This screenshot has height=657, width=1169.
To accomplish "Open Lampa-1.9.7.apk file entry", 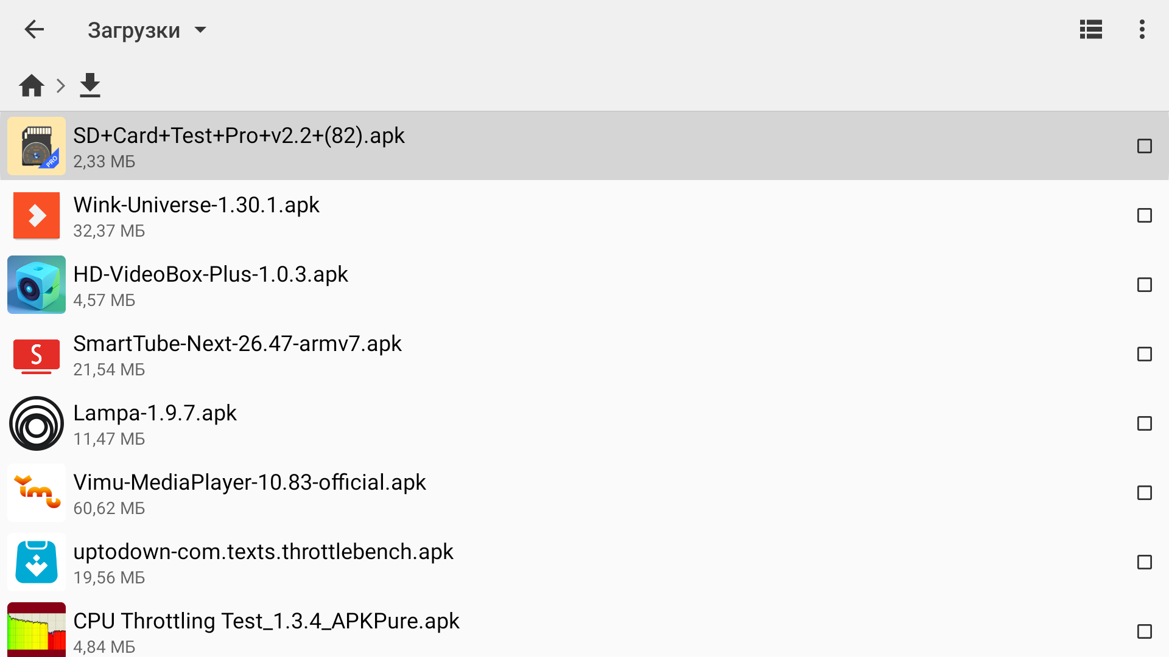I will tap(155, 414).
